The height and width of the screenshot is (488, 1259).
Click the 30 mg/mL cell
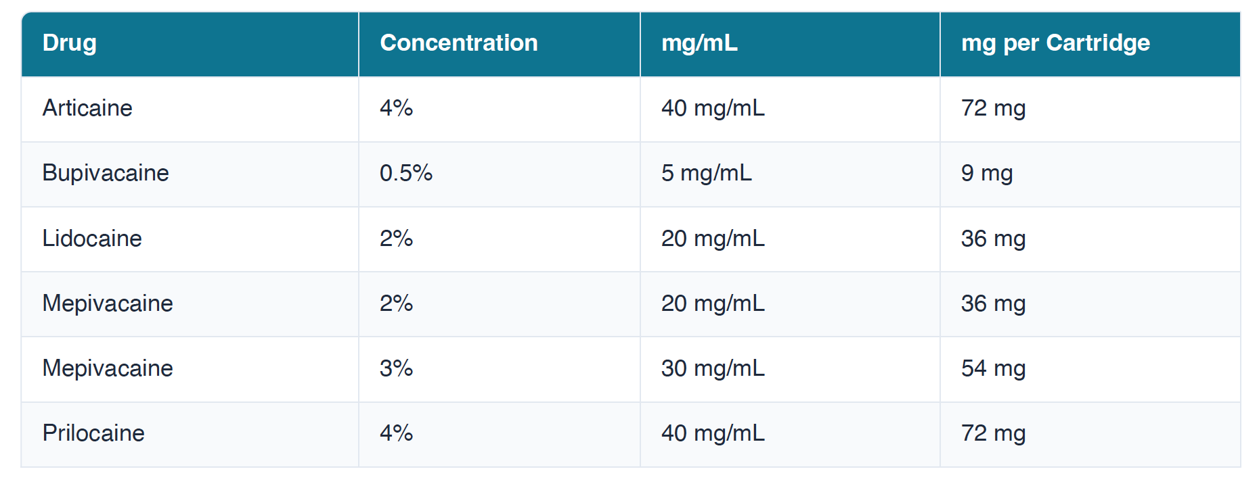[712, 368]
